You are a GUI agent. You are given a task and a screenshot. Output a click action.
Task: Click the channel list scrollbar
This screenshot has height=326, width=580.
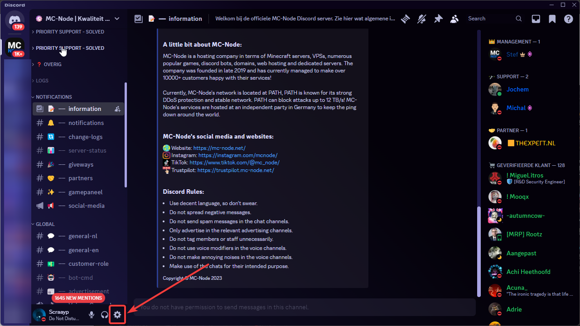[x=126, y=136]
